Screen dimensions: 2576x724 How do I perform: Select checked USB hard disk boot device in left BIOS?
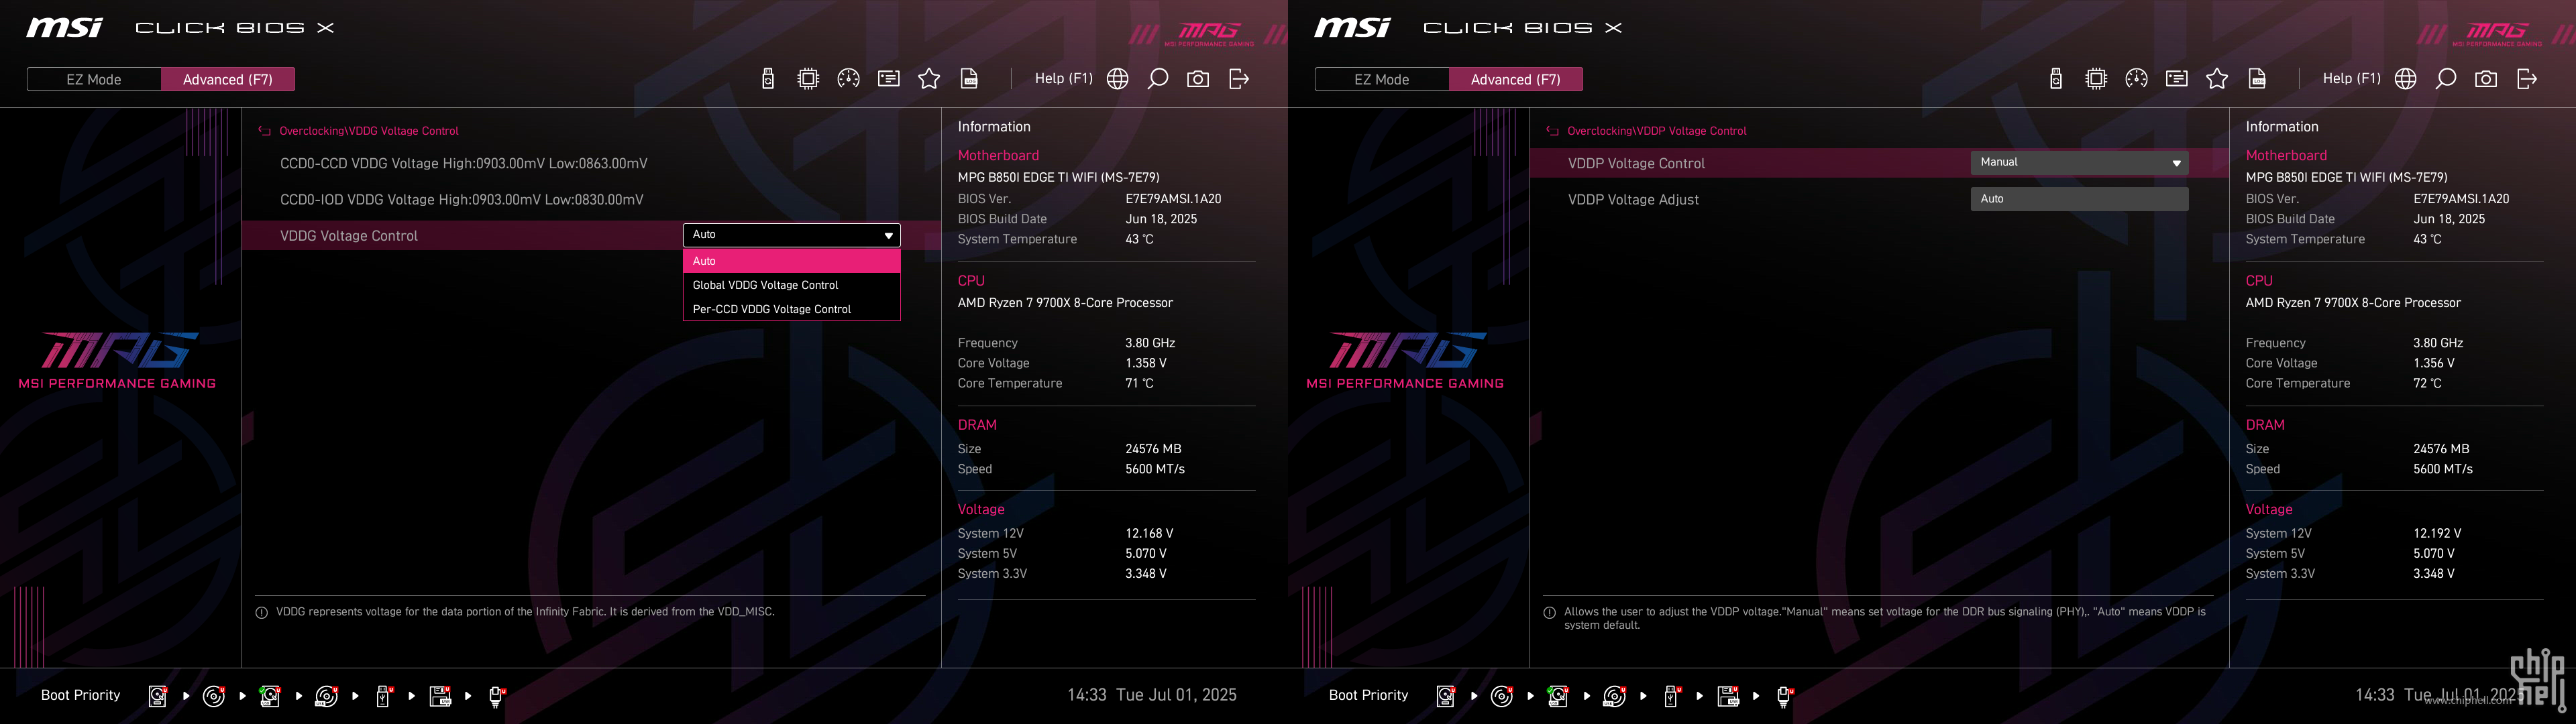click(270, 696)
